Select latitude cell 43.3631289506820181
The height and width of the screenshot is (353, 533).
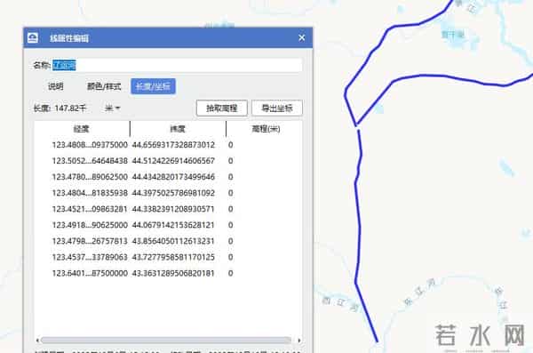point(173,273)
